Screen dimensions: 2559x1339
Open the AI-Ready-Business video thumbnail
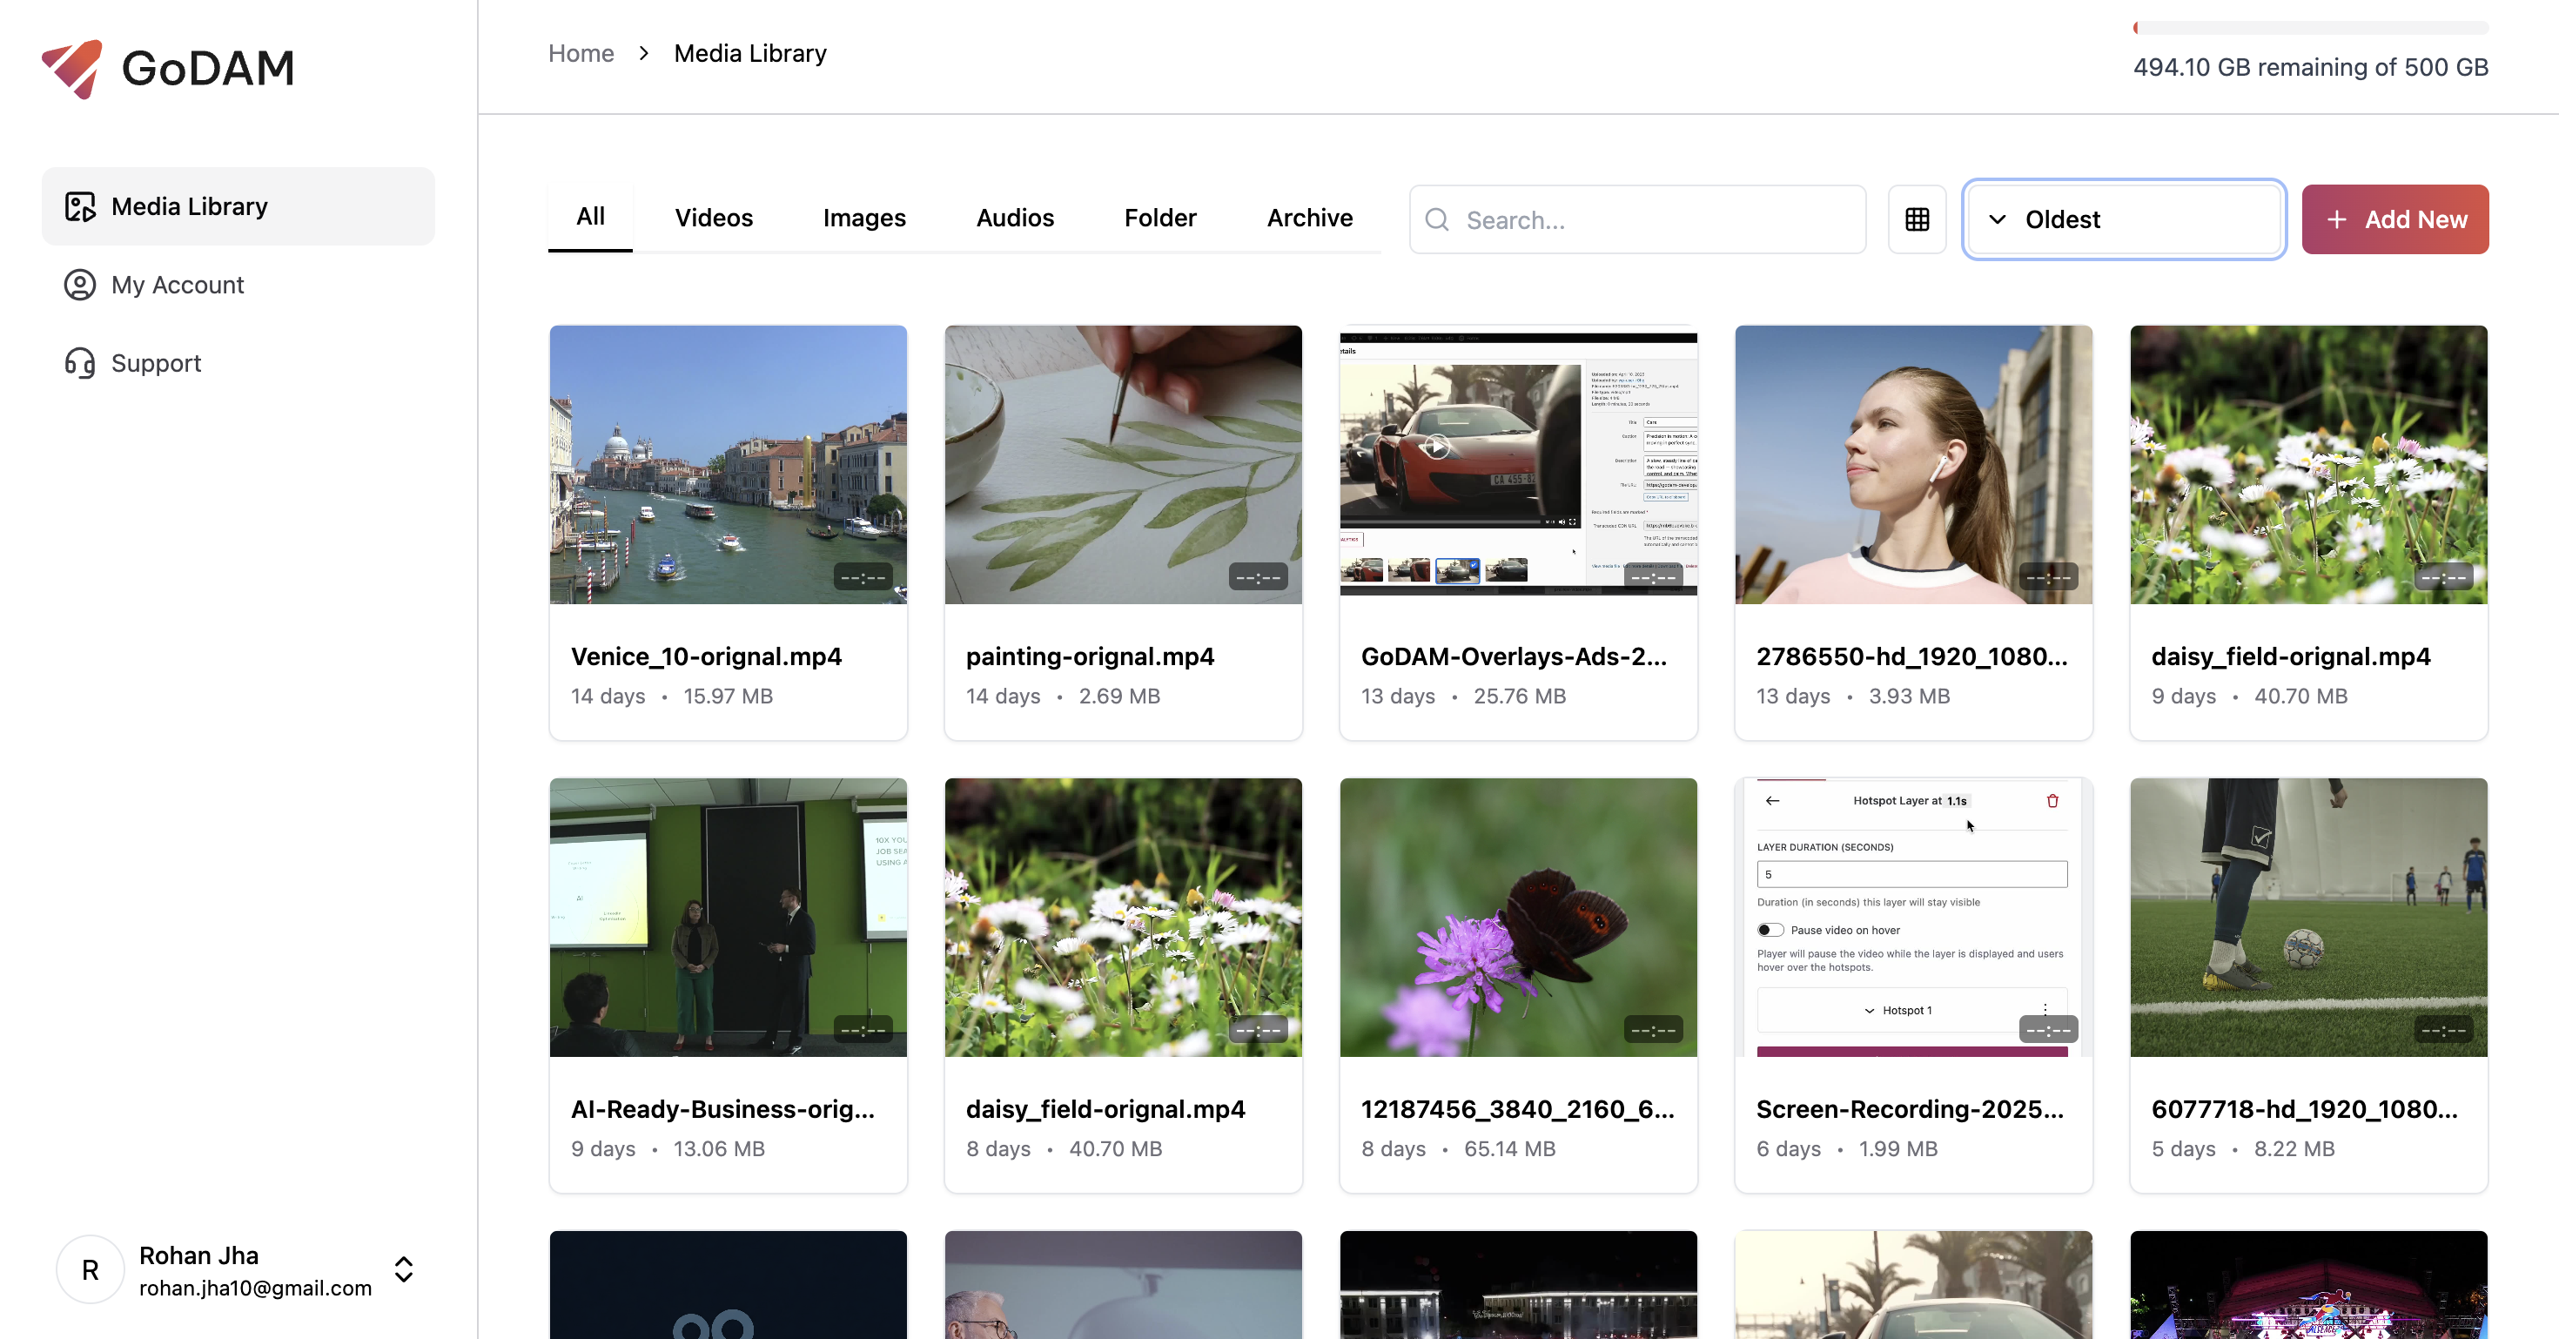(x=729, y=918)
